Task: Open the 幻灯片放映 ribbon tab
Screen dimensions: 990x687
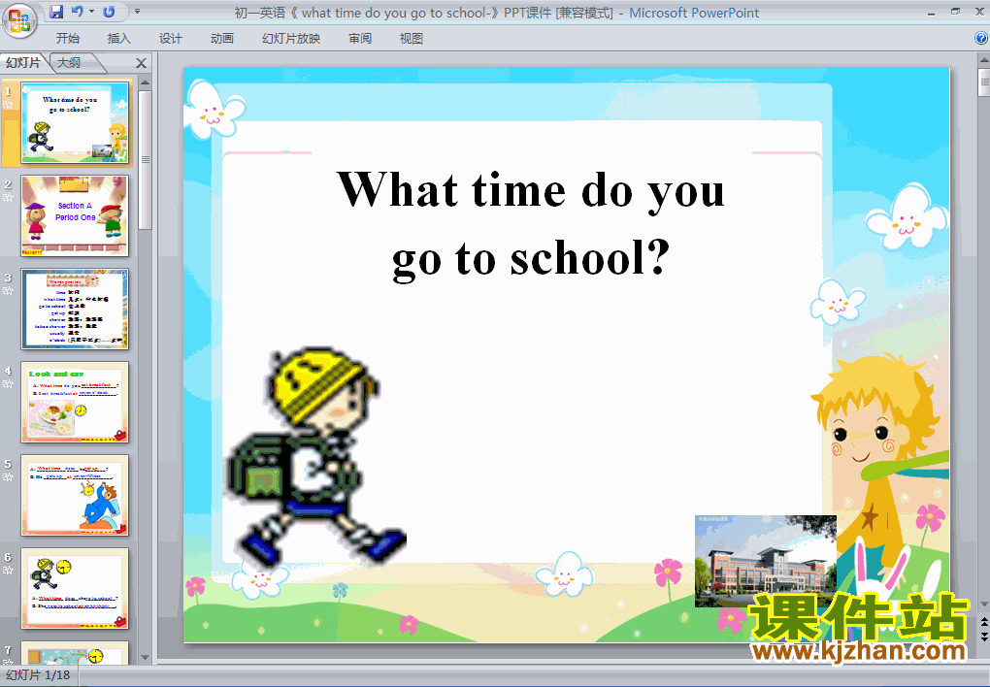Action: pos(291,39)
